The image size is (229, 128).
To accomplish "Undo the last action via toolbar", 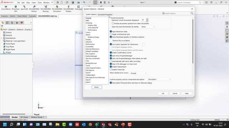I will 84,2.
